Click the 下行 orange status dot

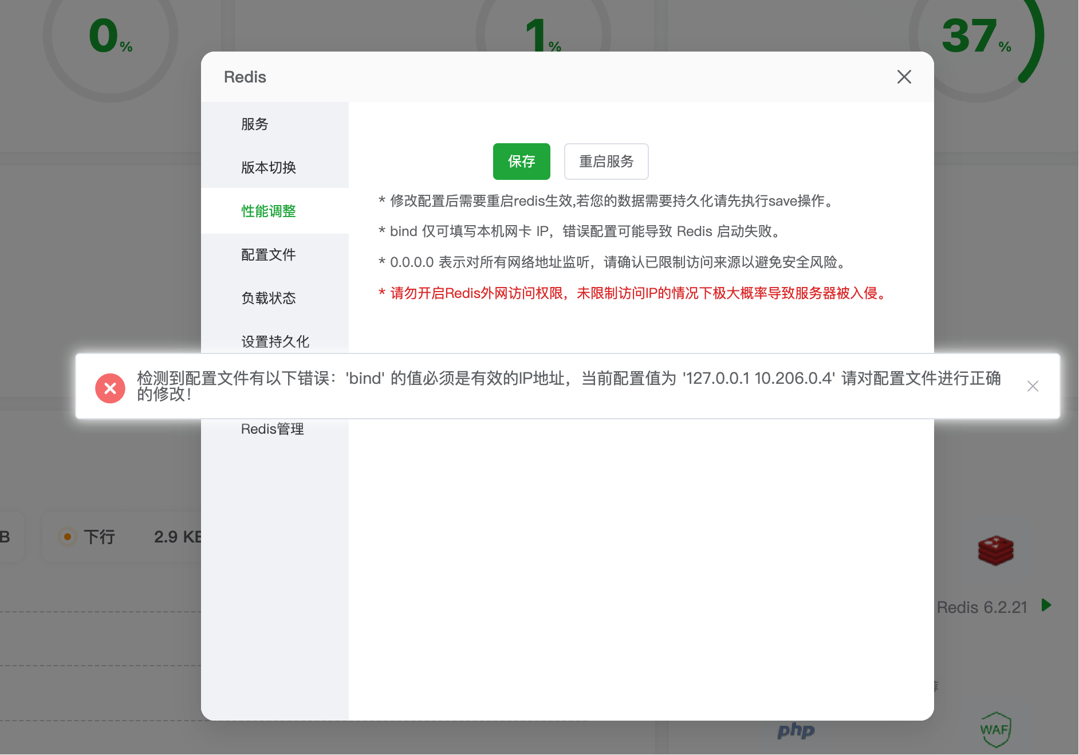tap(68, 537)
